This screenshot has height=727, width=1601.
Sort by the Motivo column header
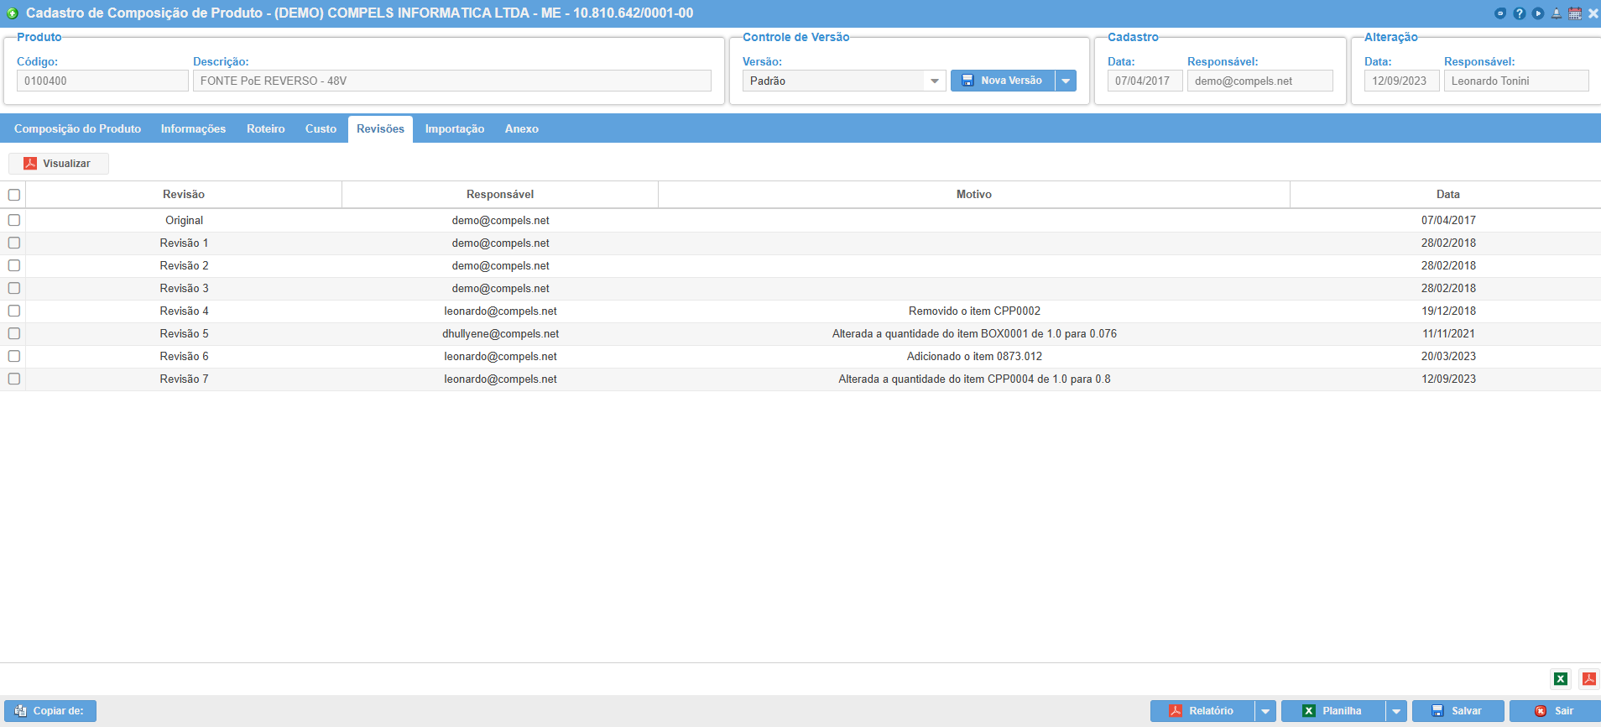tap(974, 195)
